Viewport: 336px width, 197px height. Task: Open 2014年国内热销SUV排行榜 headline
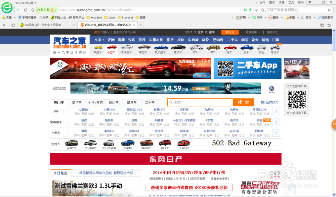click(189, 173)
